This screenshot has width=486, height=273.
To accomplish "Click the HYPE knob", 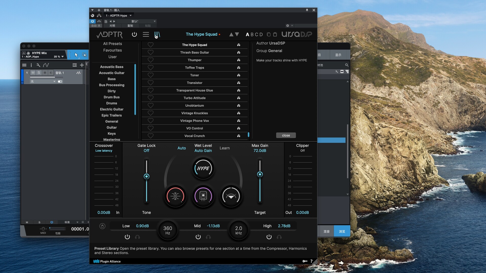I will point(203,168).
